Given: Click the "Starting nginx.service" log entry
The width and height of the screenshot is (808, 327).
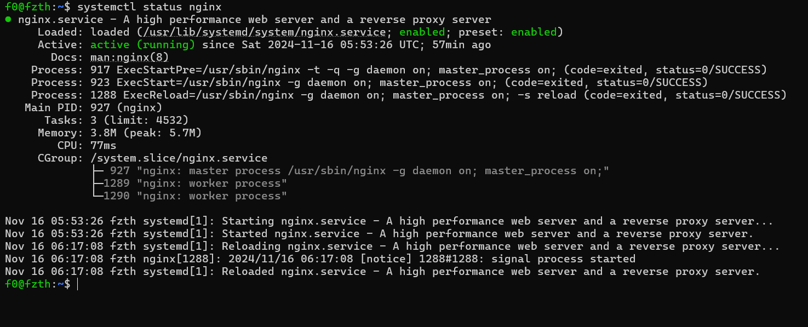Looking at the screenshot, I should (x=389, y=221).
